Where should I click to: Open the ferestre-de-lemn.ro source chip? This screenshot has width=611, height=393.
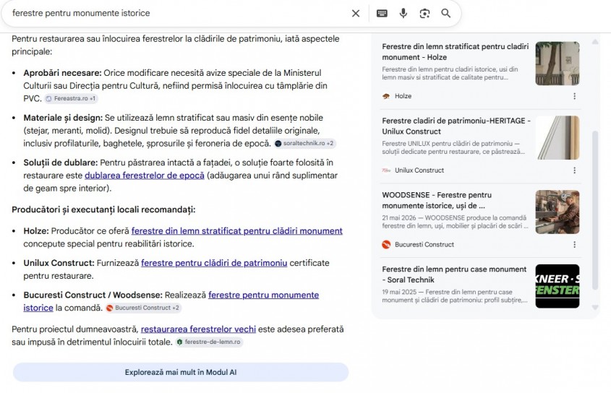[x=209, y=342]
